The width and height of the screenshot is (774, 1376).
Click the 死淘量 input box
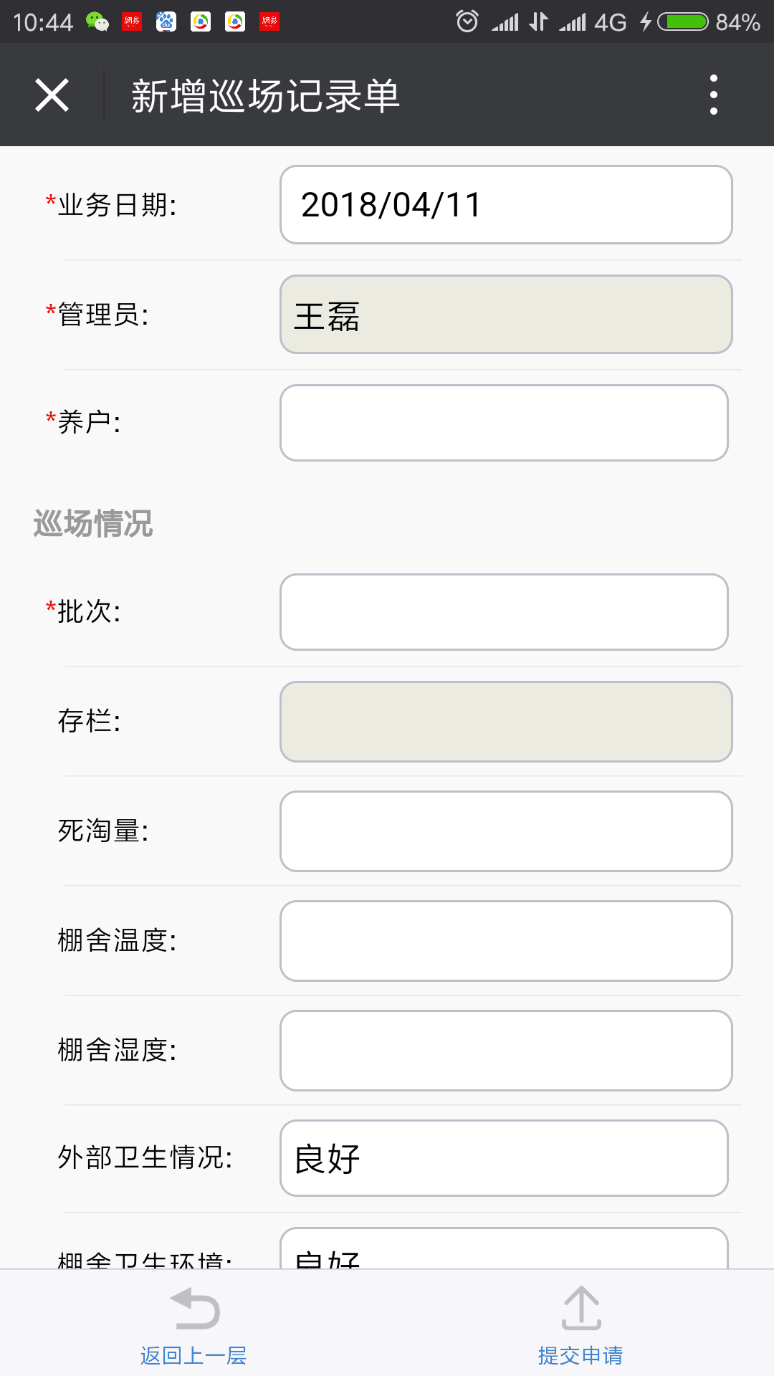tap(505, 831)
